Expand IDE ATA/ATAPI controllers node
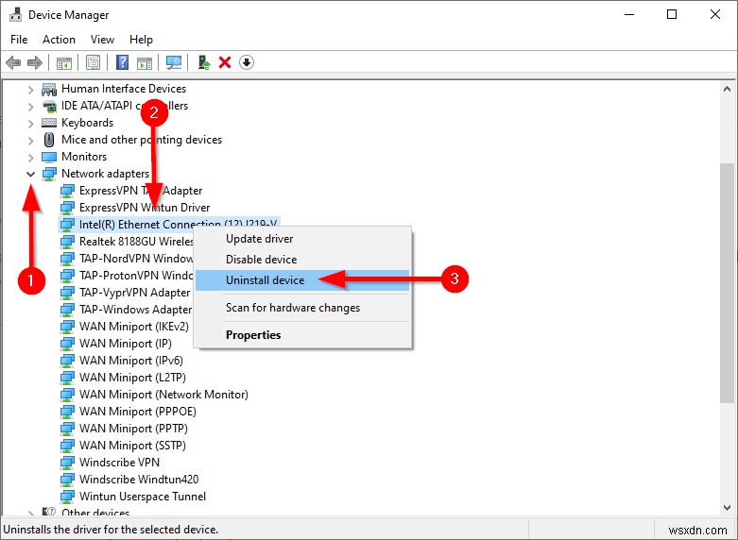This screenshot has width=738, height=540. click(x=30, y=107)
